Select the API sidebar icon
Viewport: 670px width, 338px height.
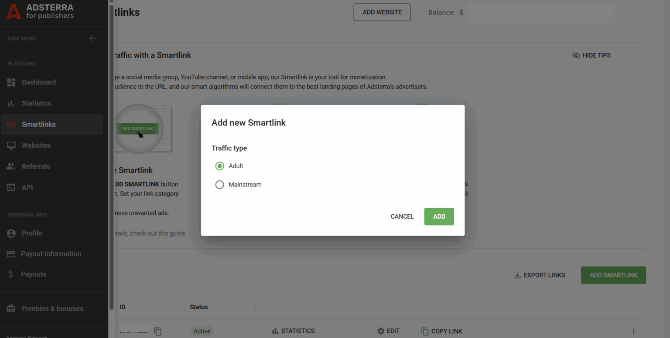tap(11, 187)
